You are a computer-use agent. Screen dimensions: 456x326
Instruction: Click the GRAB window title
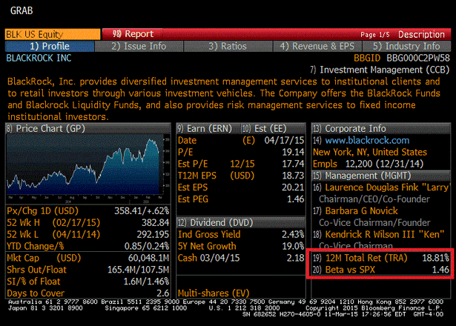22,11
